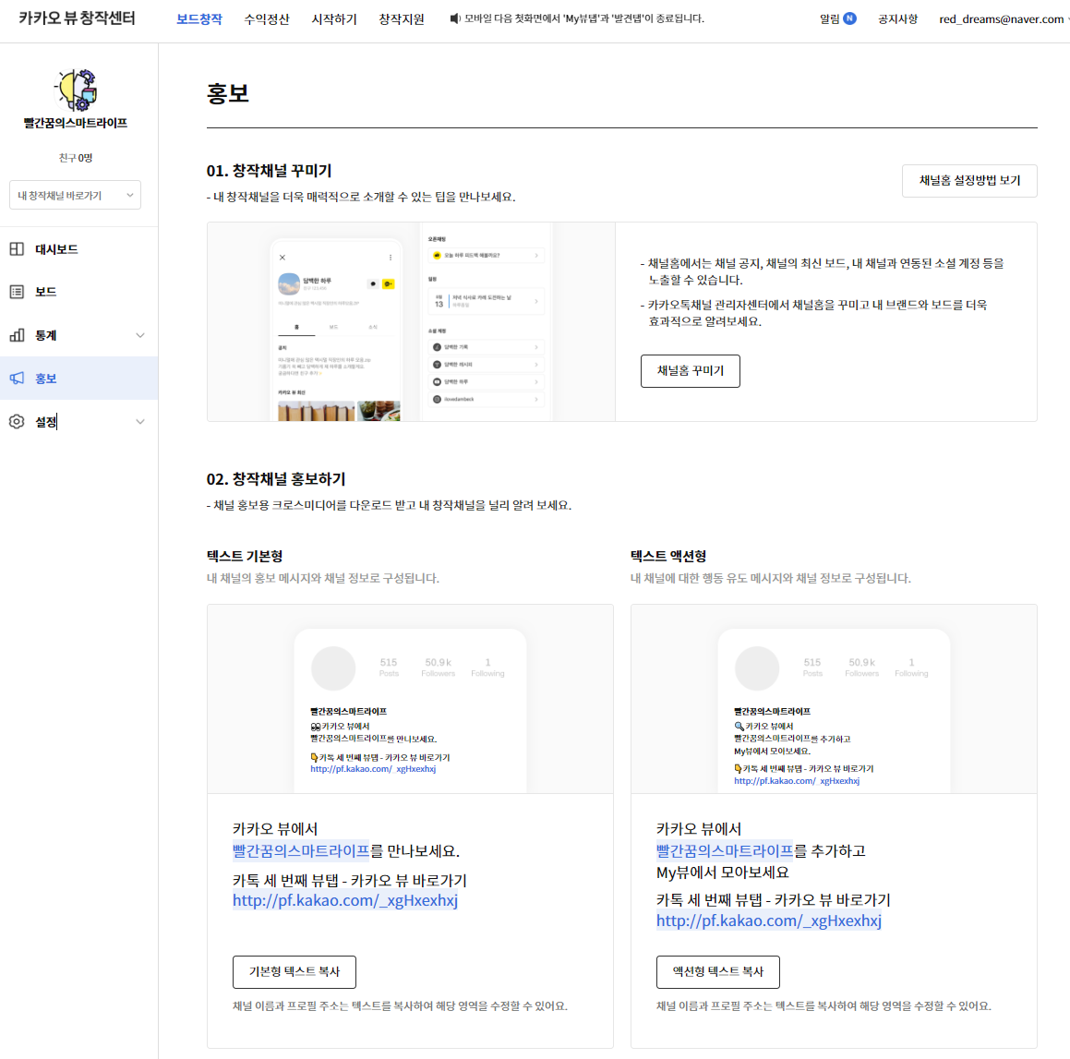The image size is (1070, 1059).
Task: Click the 기본형 텍스트 복사 button
Action: 295,971
